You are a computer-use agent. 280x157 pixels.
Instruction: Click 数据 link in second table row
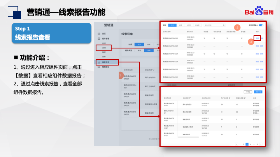257,46
